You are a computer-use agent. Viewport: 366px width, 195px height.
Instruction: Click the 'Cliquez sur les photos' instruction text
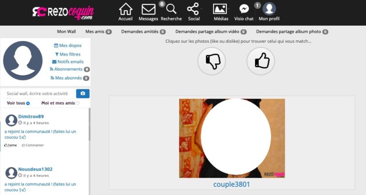(x=238, y=41)
